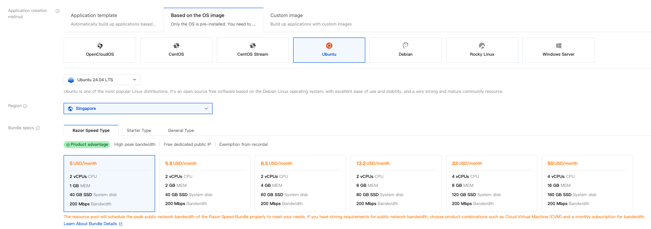The height and width of the screenshot is (229, 651).
Task: Click 60 GB SSD System disk text
Action: 284,195
